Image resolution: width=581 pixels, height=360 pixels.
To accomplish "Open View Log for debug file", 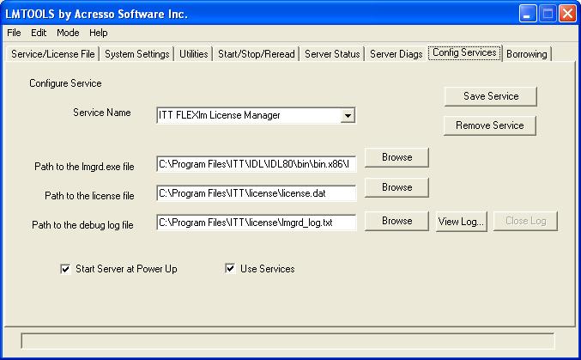I will 462,222.
